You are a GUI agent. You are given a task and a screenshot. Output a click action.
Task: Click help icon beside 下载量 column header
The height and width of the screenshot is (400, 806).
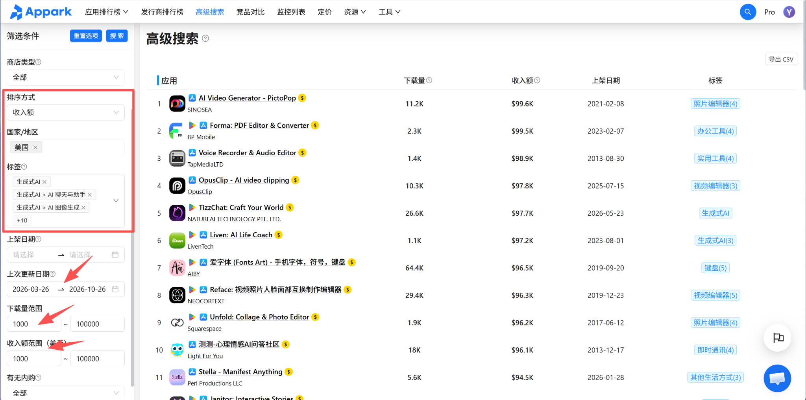429,80
